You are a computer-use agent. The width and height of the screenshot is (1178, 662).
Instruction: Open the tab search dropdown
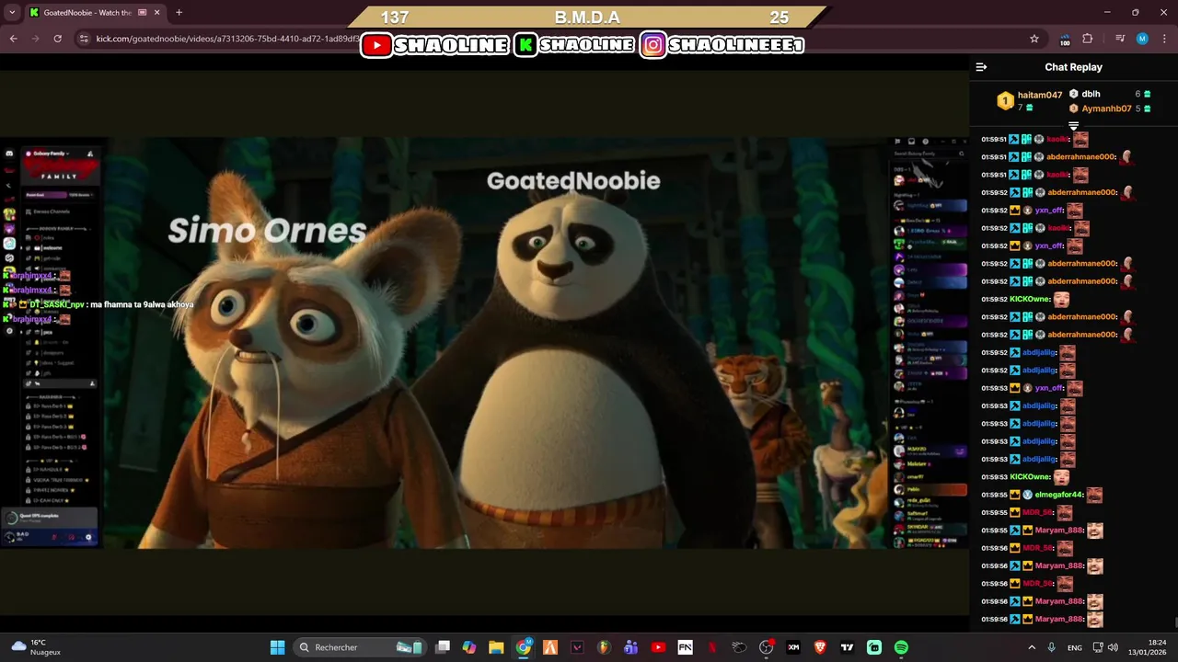(x=12, y=13)
